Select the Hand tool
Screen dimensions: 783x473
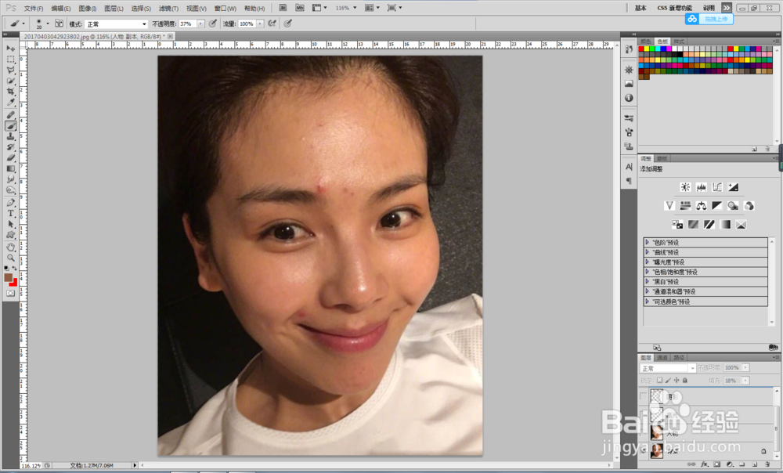tap(10, 247)
